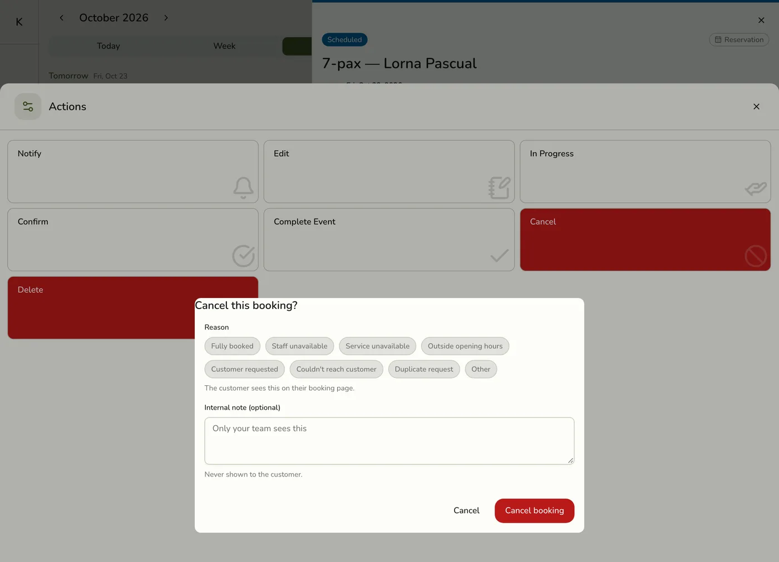Click the In Progress handshake icon

click(x=756, y=189)
